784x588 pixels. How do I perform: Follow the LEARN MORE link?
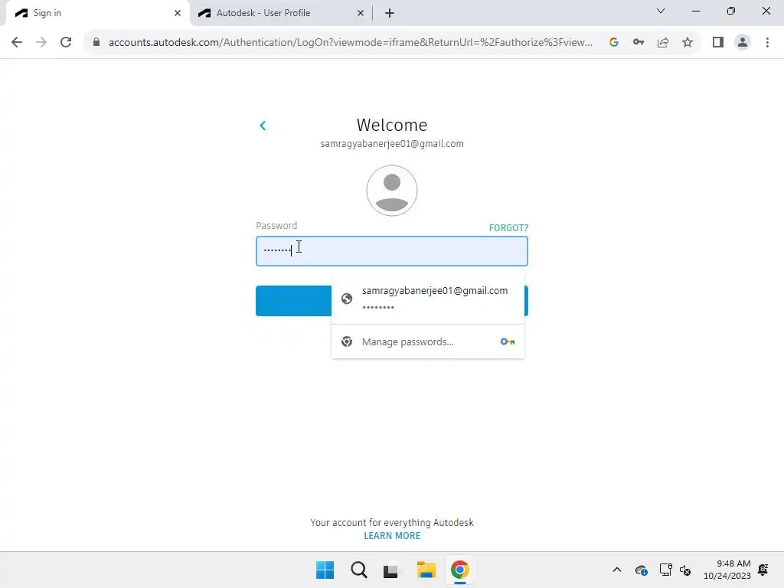click(x=391, y=535)
